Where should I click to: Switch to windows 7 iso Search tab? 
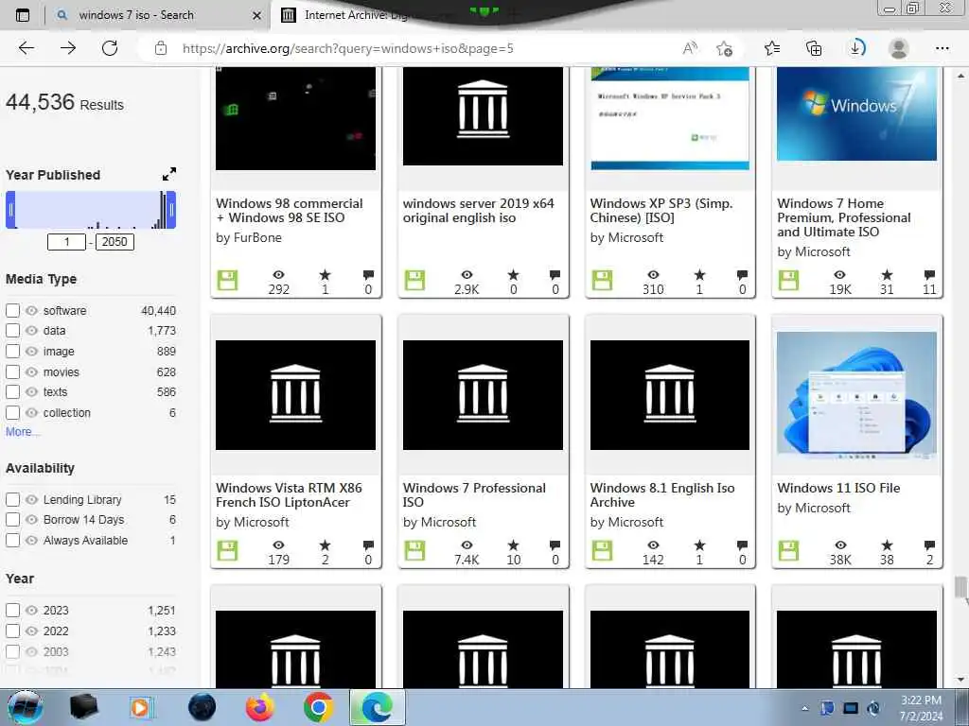[x=136, y=15]
